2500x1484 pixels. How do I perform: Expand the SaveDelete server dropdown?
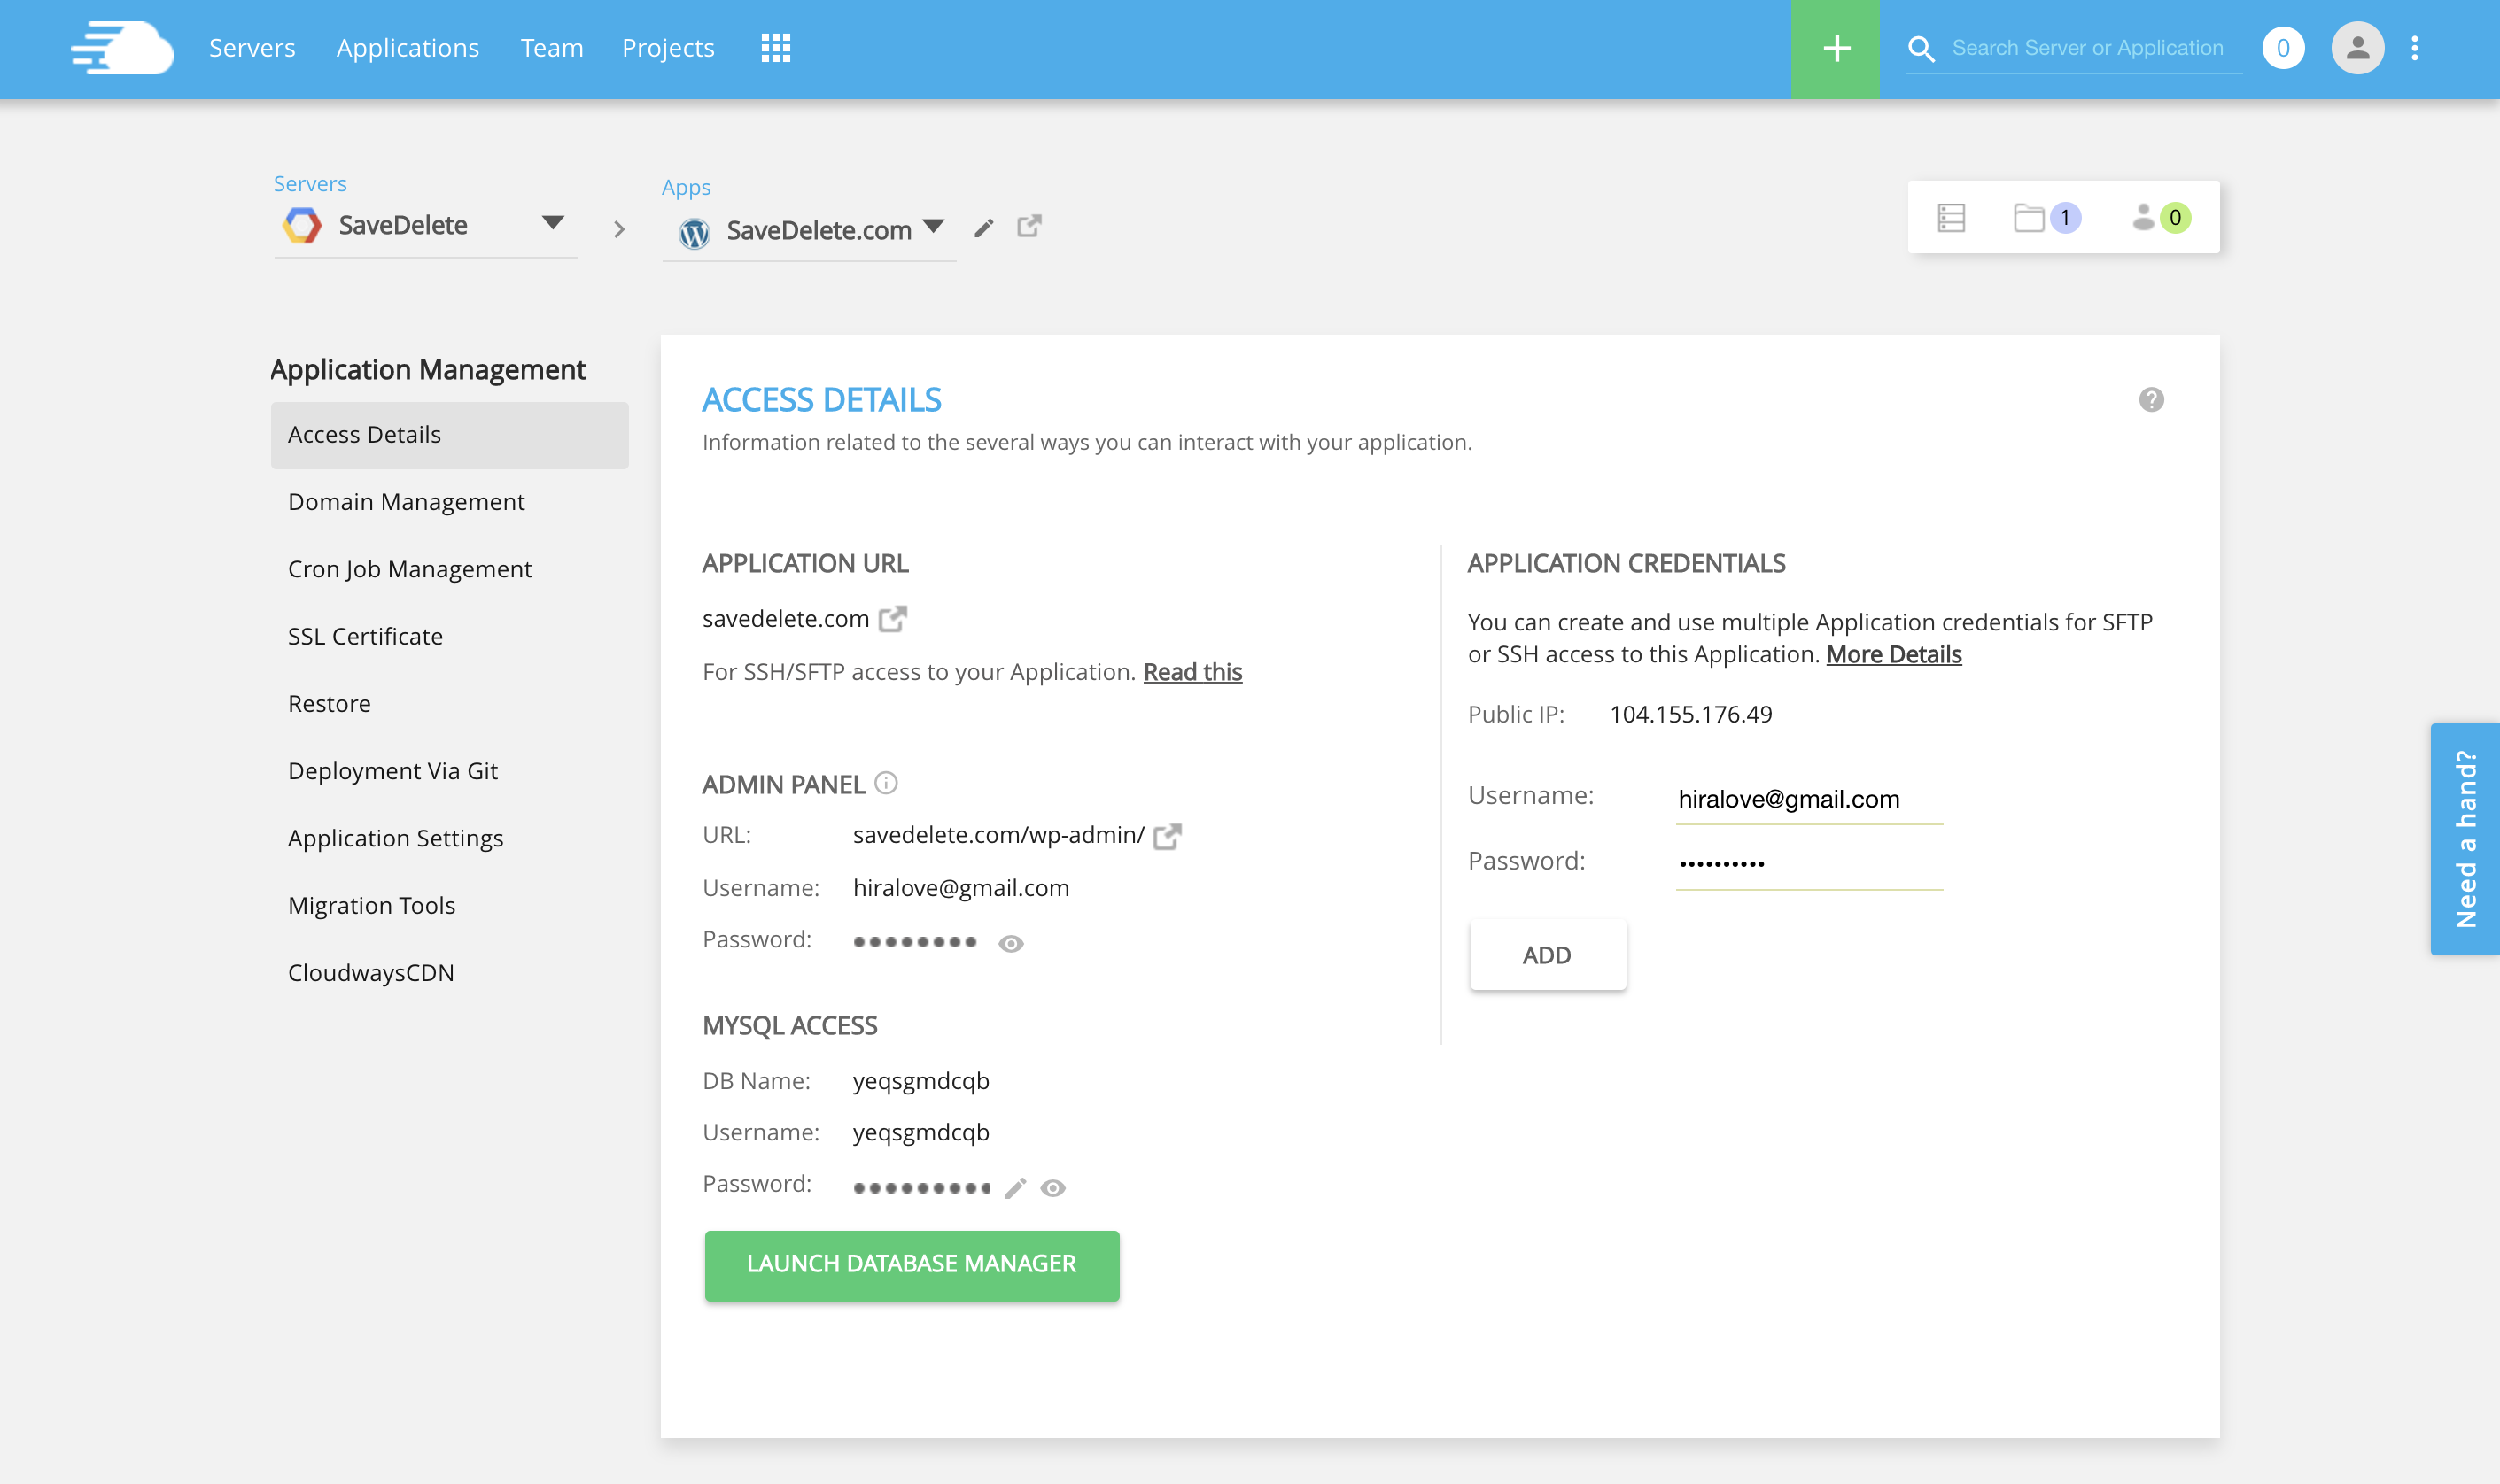click(x=552, y=222)
